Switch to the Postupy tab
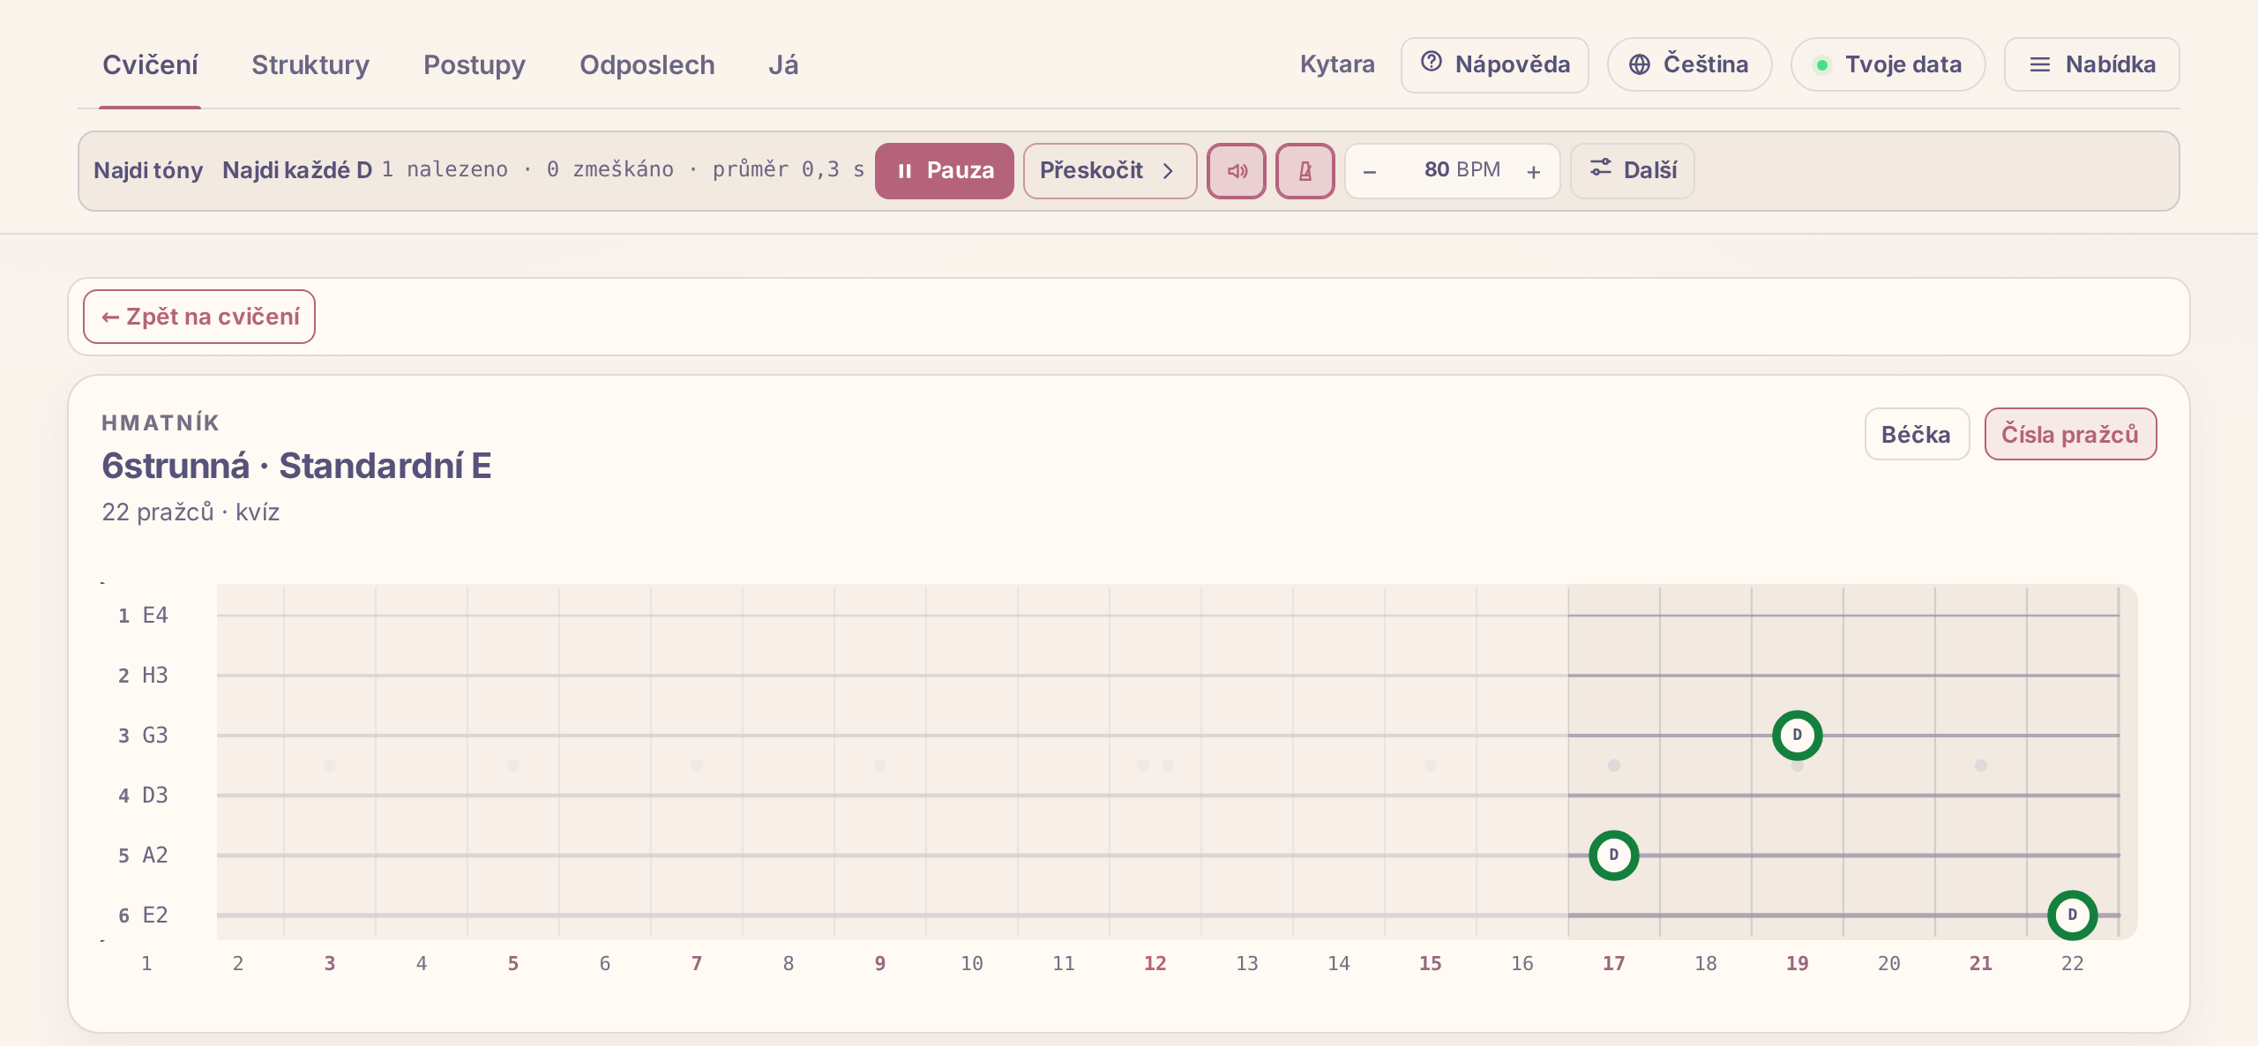 coord(475,65)
